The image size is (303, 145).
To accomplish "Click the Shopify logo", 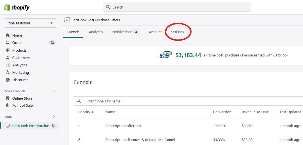I will coord(17,7).
